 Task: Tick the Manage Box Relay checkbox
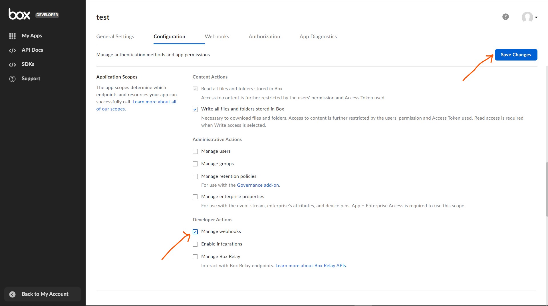tap(195, 257)
